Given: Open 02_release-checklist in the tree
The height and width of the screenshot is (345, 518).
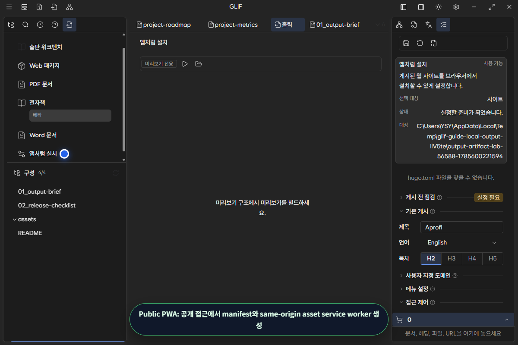Looking at the screenshot, I should click(47, 205).
